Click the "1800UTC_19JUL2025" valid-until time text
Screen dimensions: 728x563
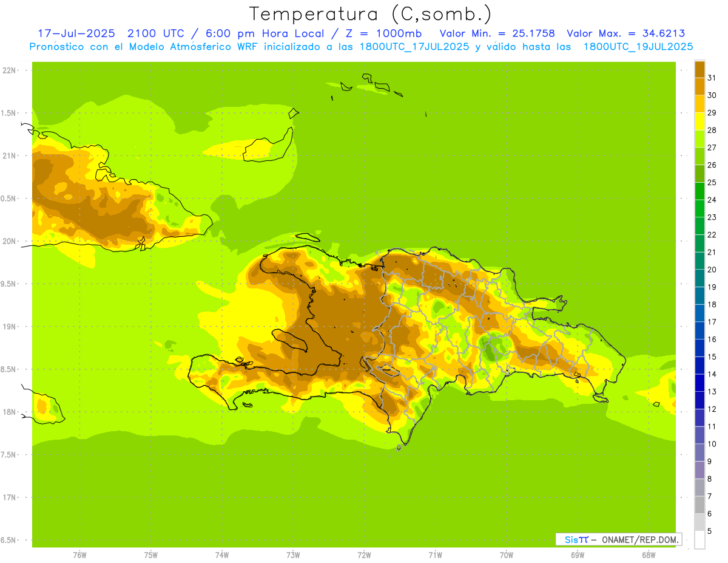pyautogui.click(x=638, y=47)
